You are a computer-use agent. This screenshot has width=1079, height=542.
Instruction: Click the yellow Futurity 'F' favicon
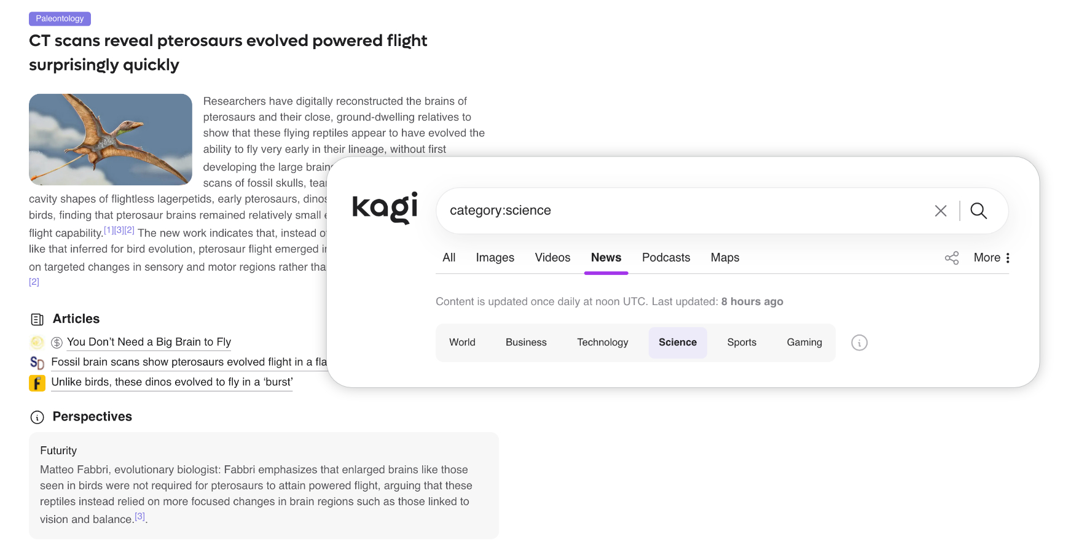click(37, 382)
